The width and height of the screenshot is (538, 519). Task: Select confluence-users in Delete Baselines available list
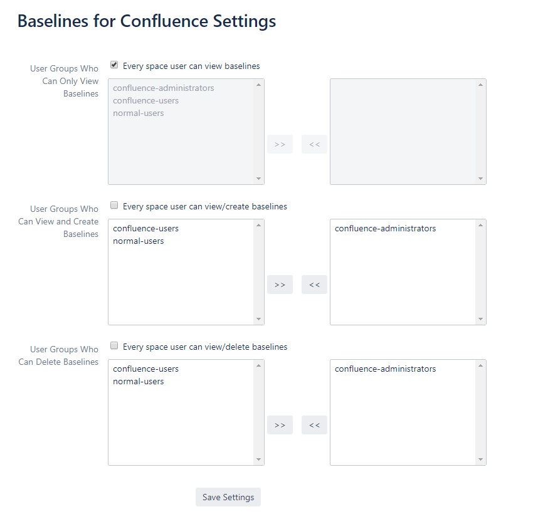(x=146, y=369)
